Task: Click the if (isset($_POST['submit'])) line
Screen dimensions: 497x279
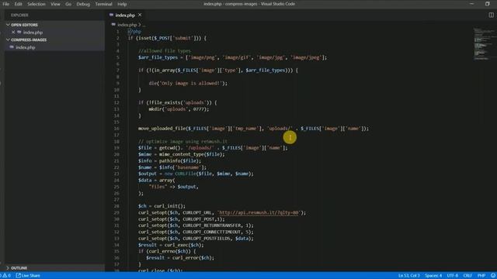Action: pos(167,38)
